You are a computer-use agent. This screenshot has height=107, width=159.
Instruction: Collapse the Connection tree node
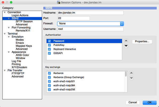5,12
